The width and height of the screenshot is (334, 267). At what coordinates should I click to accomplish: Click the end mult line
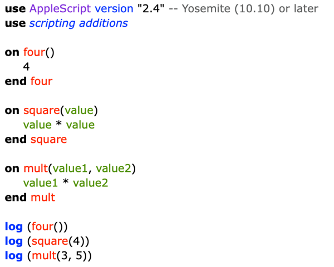point(30,197)
